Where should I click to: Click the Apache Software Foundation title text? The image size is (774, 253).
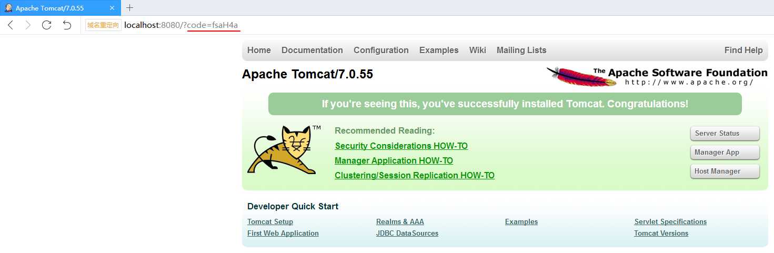(x=680, y=73)
